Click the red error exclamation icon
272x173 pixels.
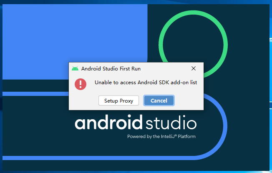81,84
